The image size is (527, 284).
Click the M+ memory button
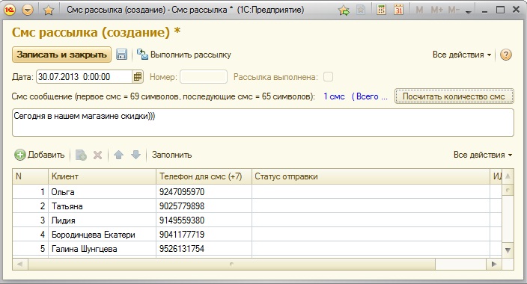point(436,10)
